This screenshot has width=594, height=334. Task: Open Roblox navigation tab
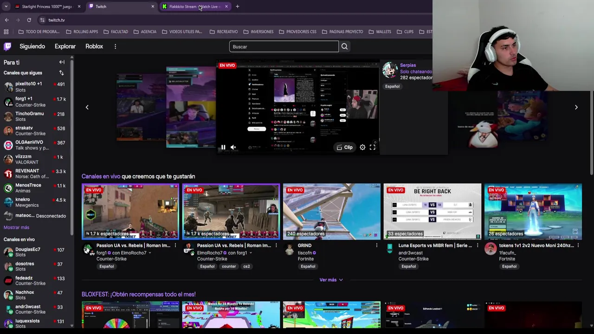94,46
